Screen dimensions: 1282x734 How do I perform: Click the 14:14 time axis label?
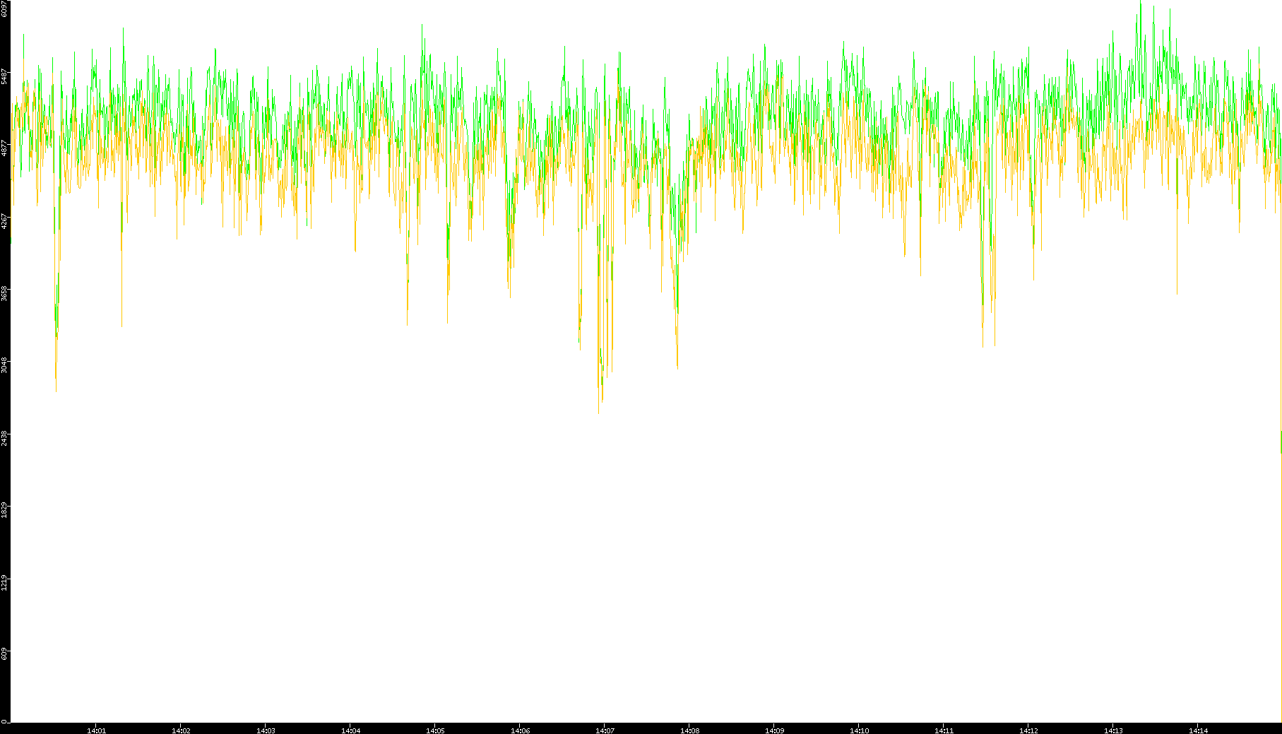[1198, 730]
